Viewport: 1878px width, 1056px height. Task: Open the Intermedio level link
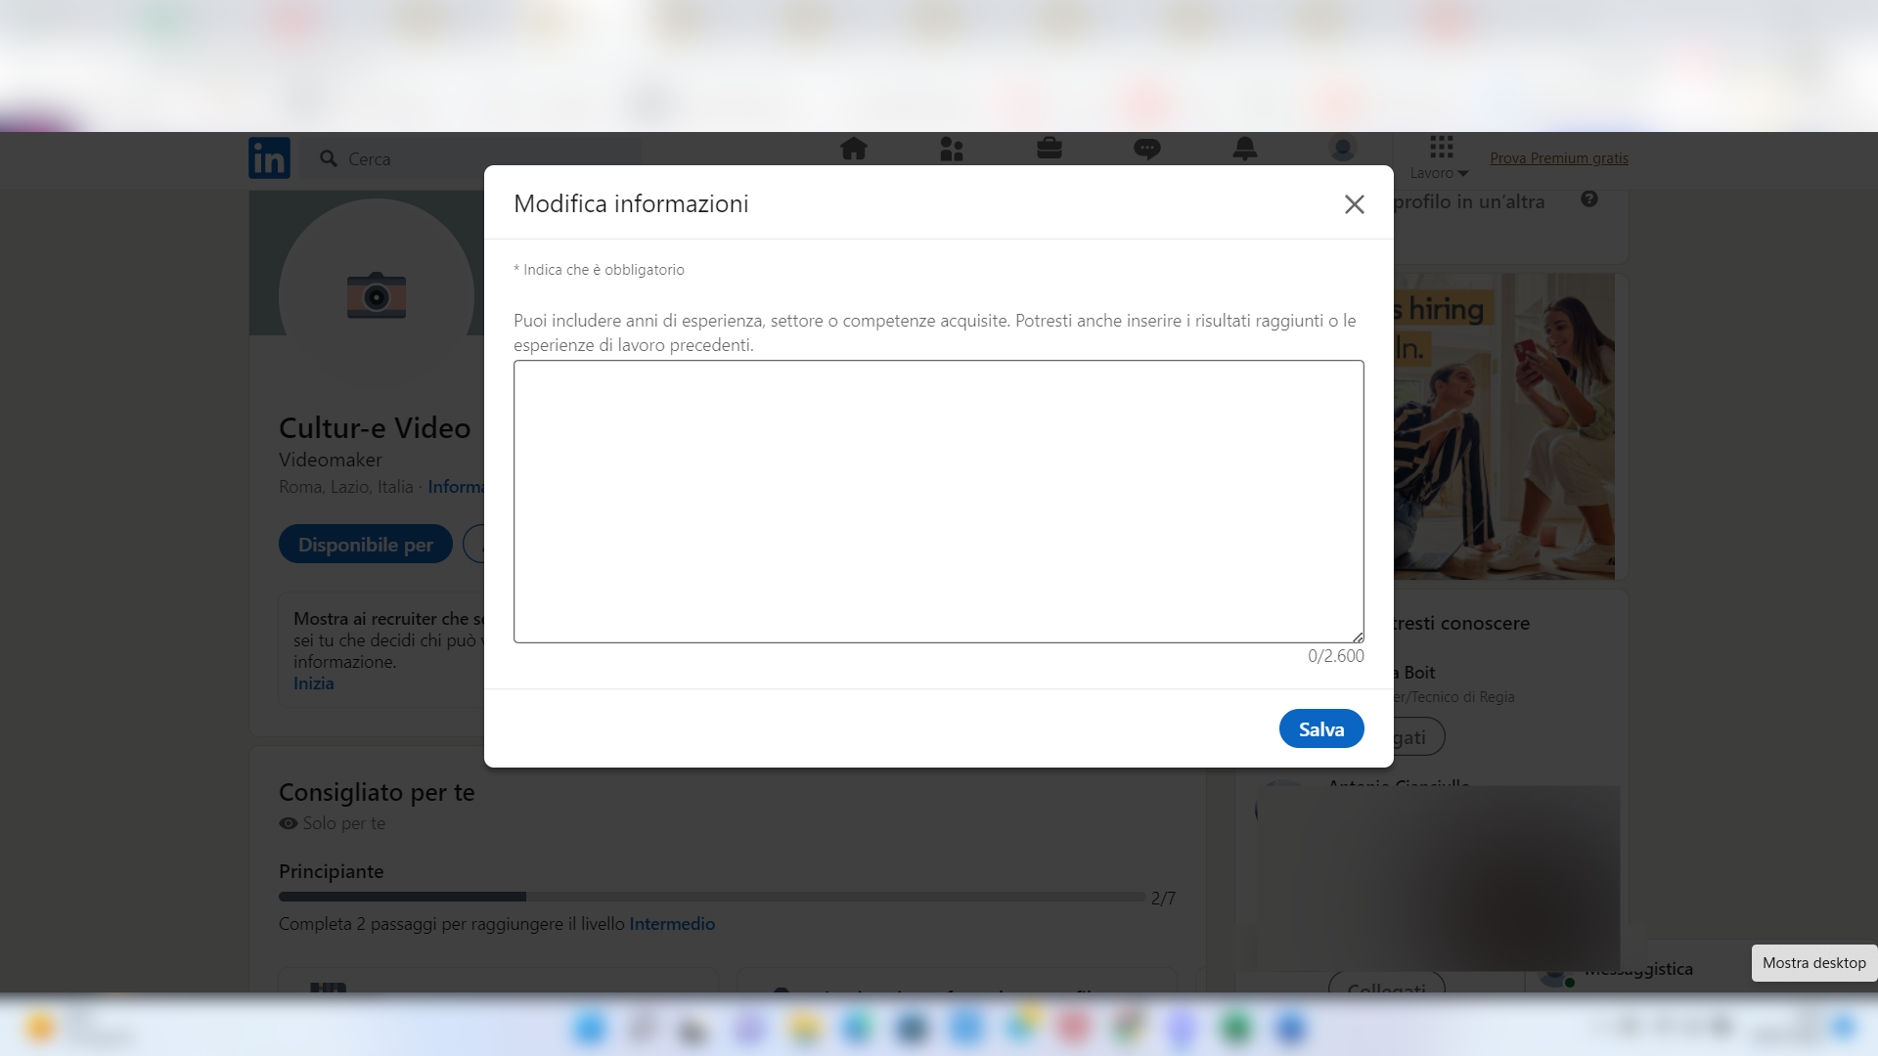[x=672, y=923]
